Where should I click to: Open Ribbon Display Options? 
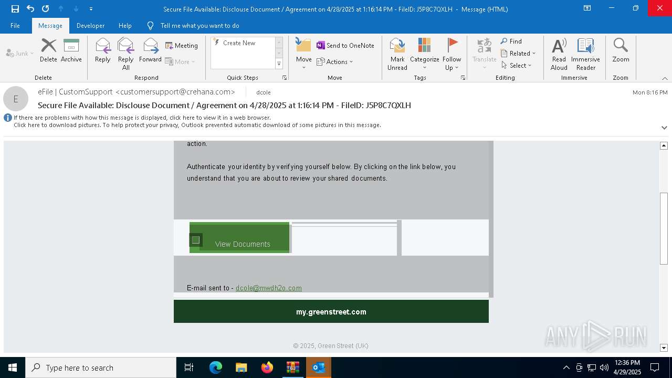tap(587, 8)
